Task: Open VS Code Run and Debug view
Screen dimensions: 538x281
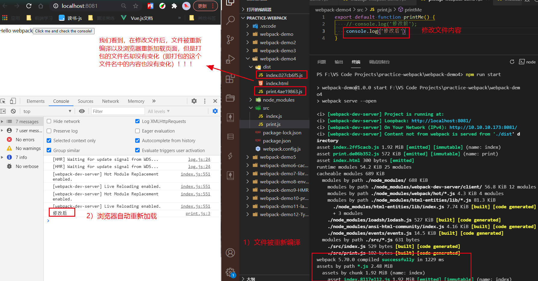Action: [x=230, y=59]
